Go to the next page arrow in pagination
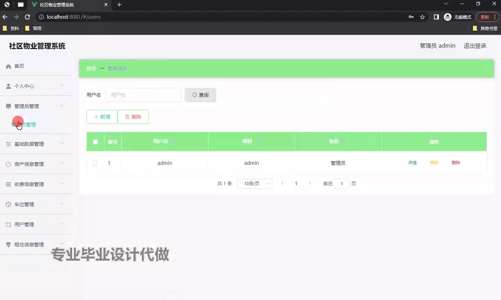The image size is (501, 300). pos(310,184)
